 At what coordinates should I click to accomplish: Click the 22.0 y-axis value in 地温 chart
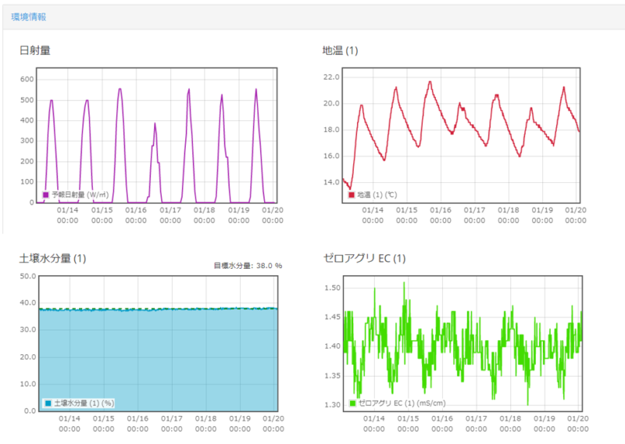pyautogui.click(x=331, y=77)
